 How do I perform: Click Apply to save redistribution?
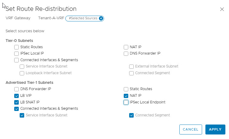pos(215,129)
